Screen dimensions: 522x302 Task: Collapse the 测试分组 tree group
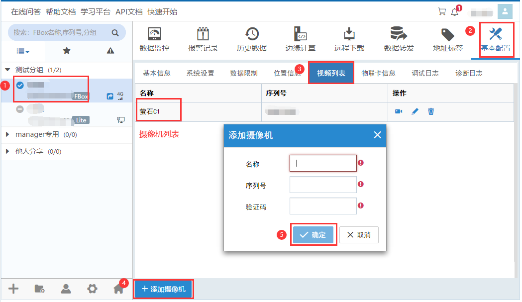pyautogui.click(x=7, y=70)
